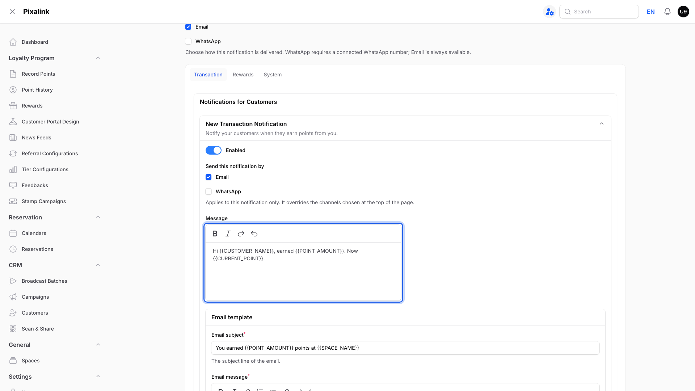The width and height of the screenshot is (695, 391).
Task: Check the top WhatsApp channel checkbox
Action: pos(188,41)
